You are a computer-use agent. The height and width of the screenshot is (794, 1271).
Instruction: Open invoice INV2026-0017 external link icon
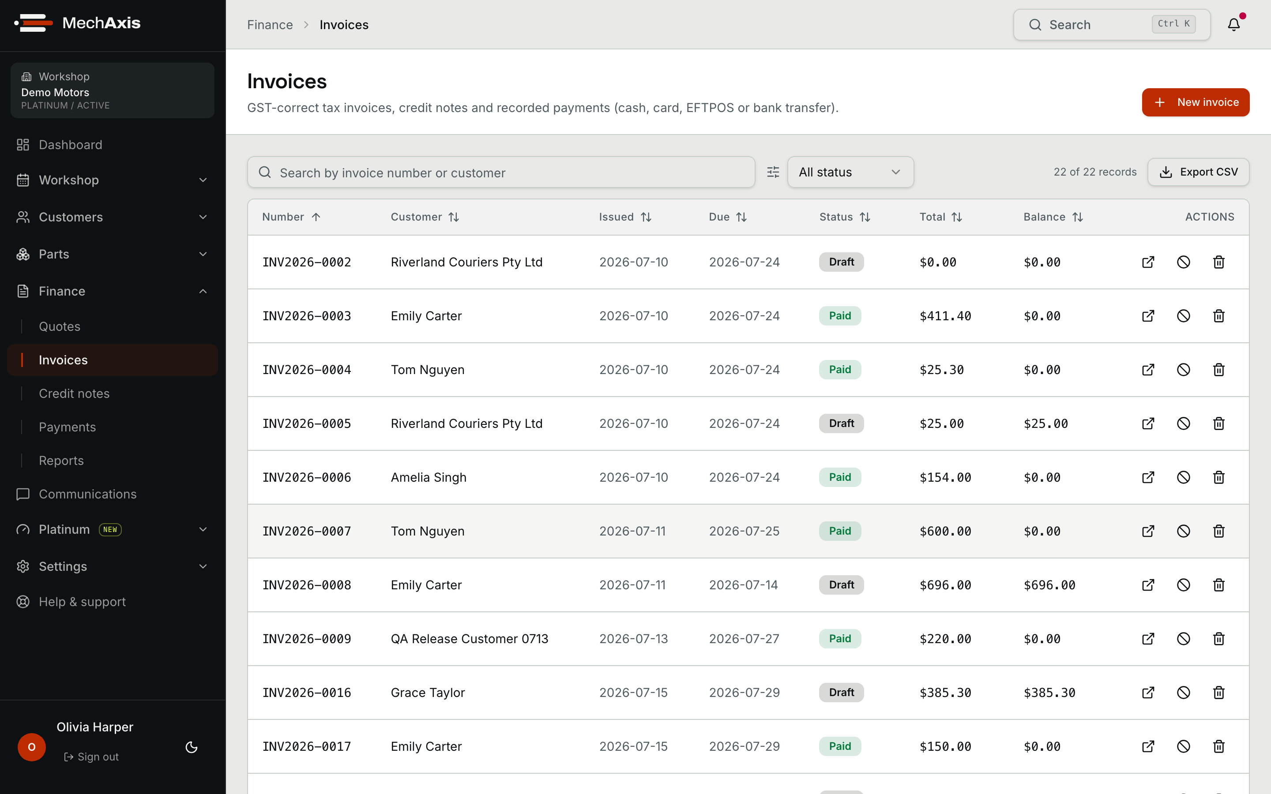[1148, 746]
